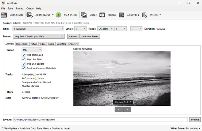Click the Foreign Audio Scan, Burned text

pyautogui.click(x=36, y=82)
